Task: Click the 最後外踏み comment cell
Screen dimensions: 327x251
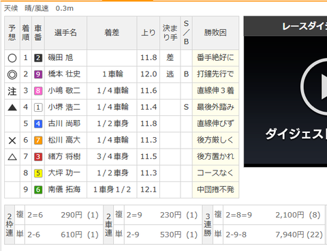Action: (215, 107)
